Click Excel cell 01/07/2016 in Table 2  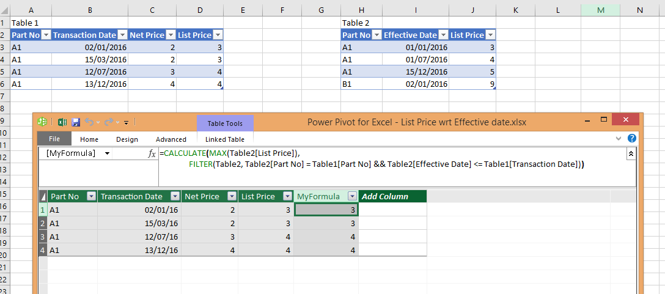(416, 59)
